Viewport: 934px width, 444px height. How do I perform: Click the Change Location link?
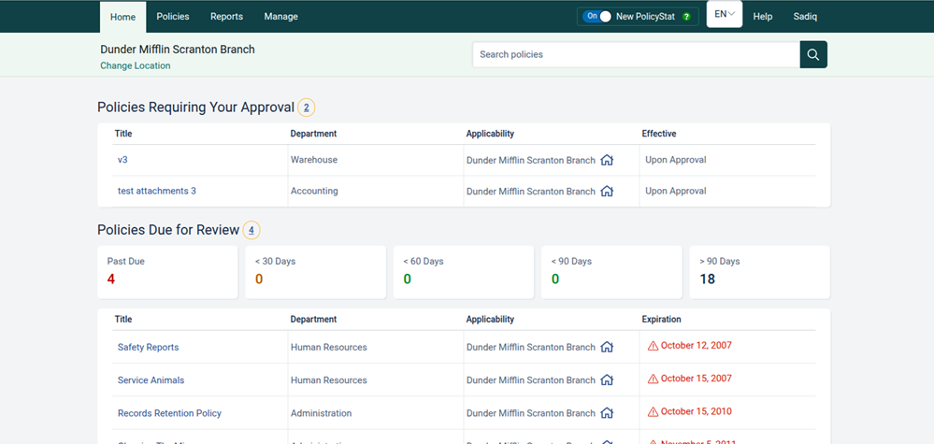point(136,65)
